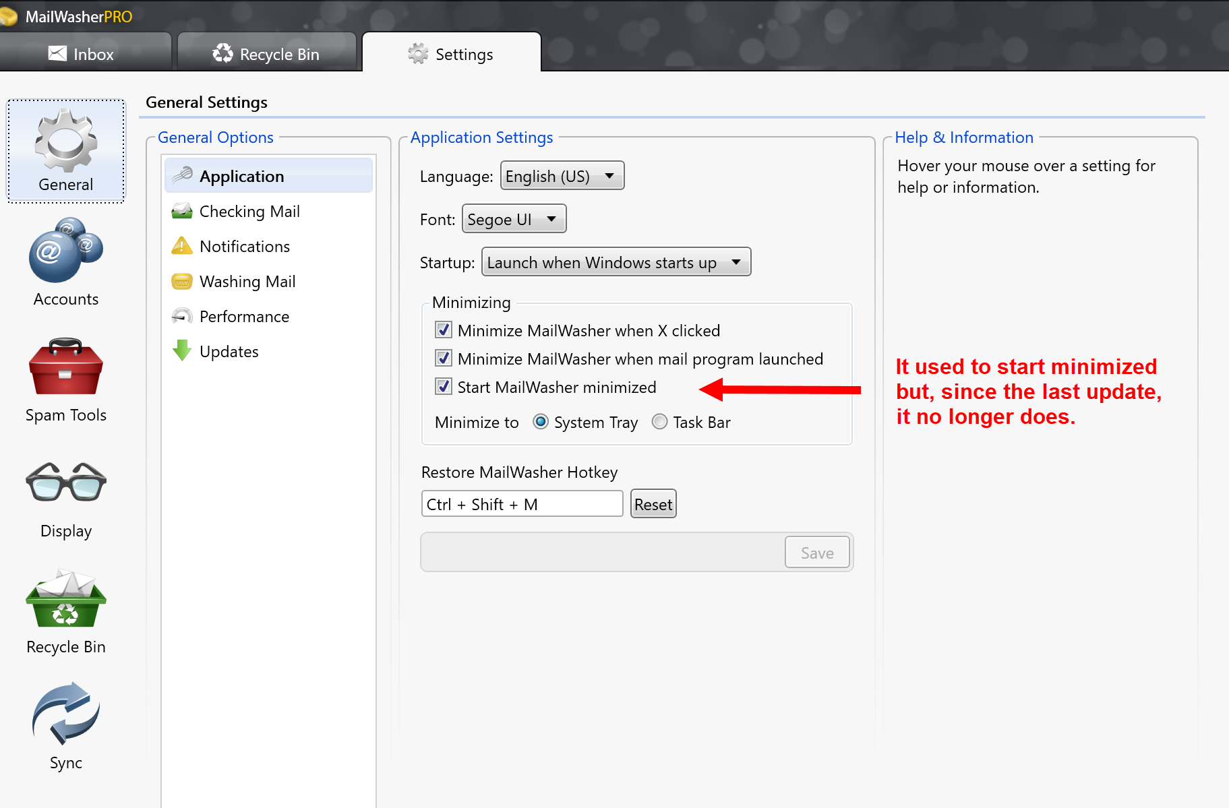Open the Spam Tools toolbox icon
The image size is (1229, 808).
pos(66,367)
